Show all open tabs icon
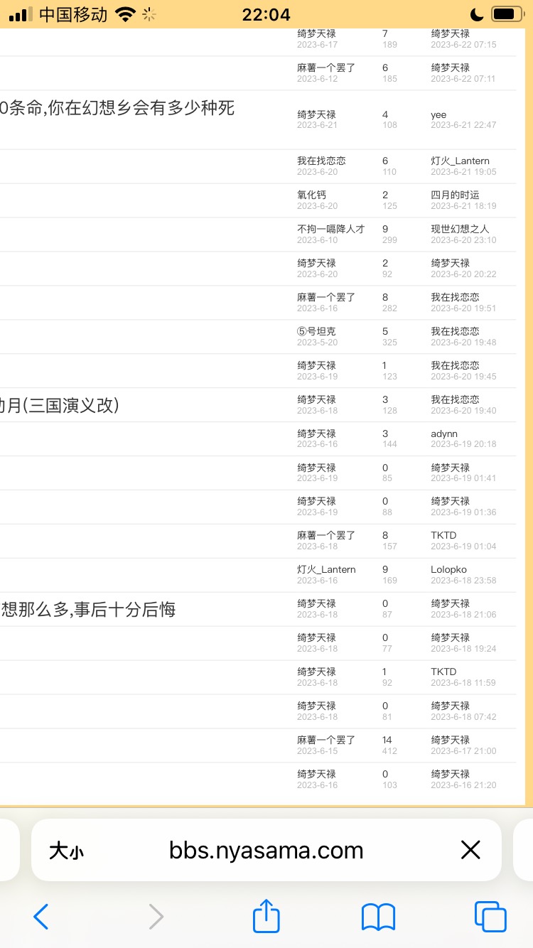Screen dimensions: 533x948 tap(490, 917)
